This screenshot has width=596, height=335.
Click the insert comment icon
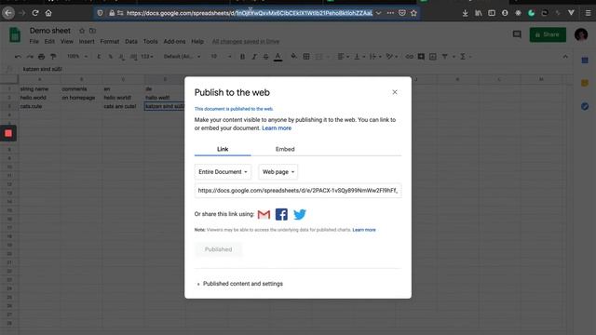[421, 57]
